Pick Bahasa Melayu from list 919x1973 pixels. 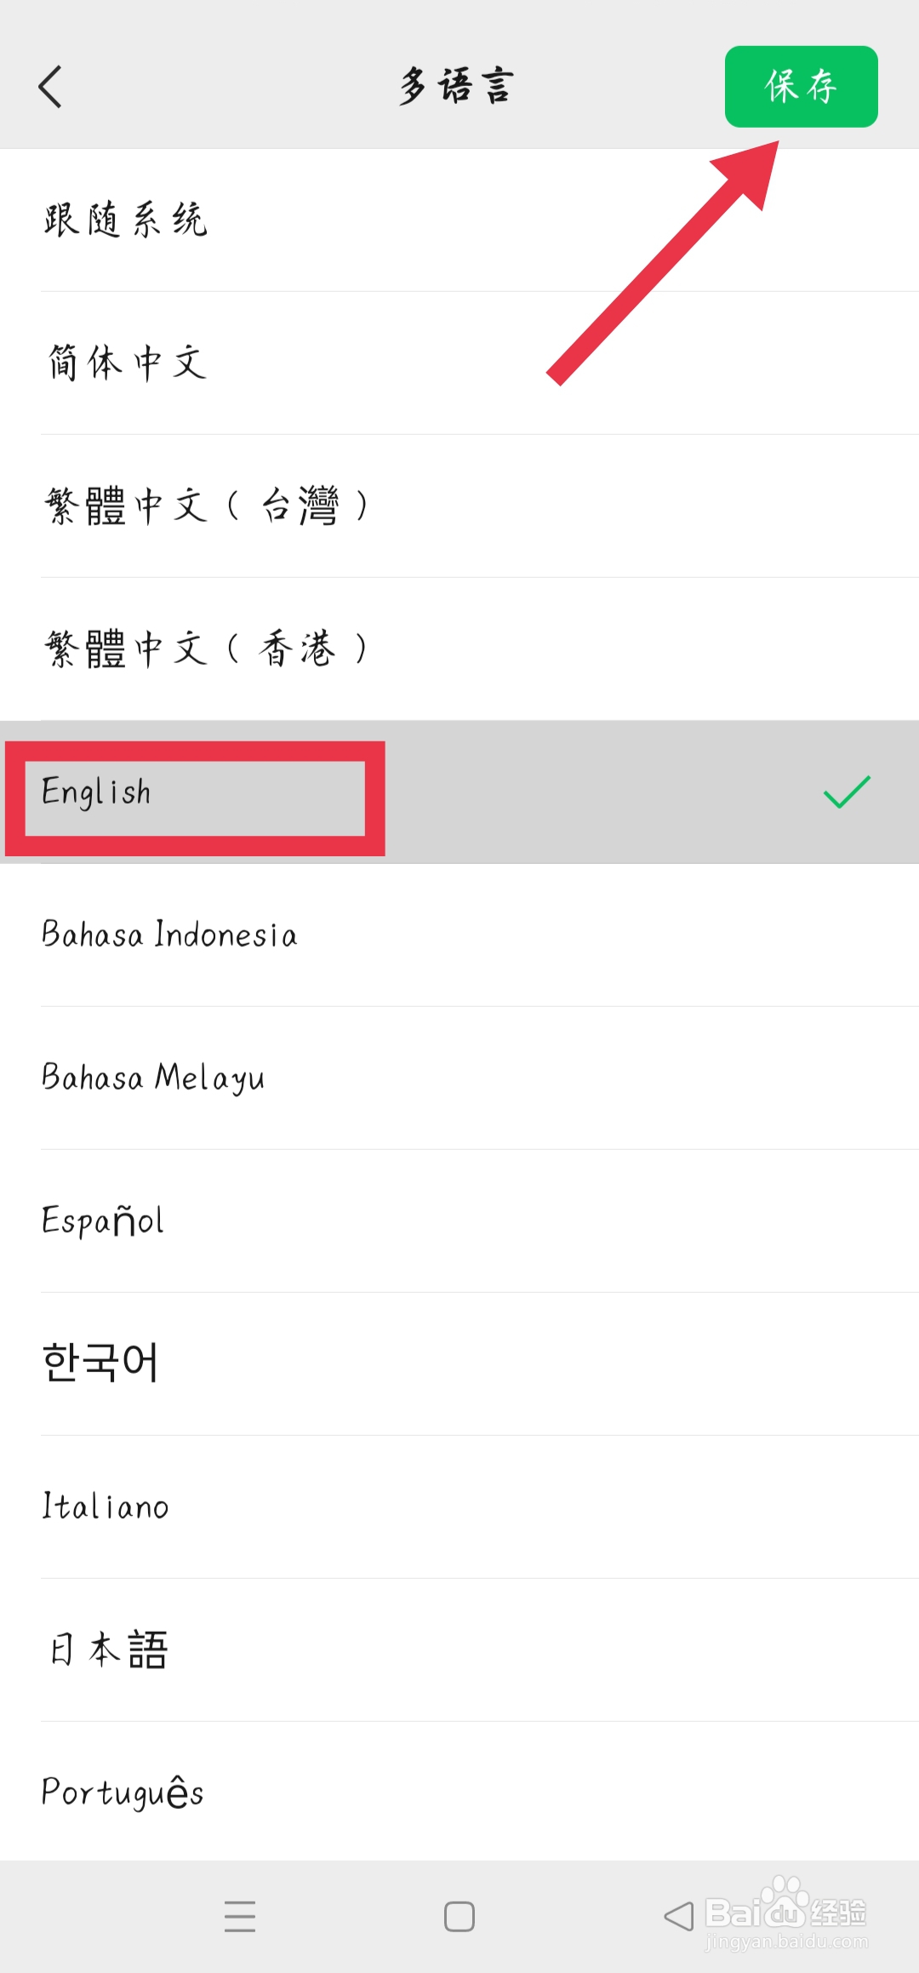point(153,1078)
